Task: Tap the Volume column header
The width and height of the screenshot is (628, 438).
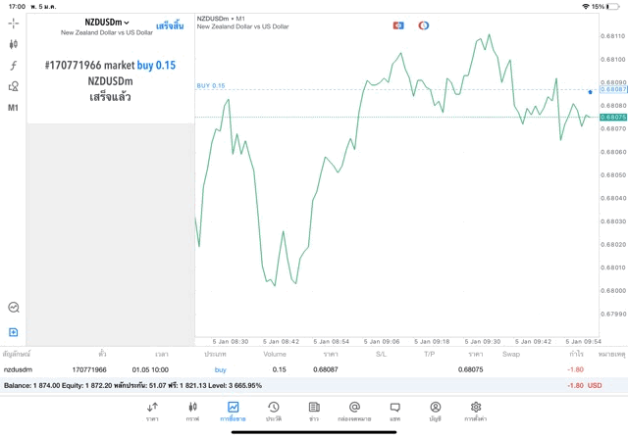Action: click(275, 354)
